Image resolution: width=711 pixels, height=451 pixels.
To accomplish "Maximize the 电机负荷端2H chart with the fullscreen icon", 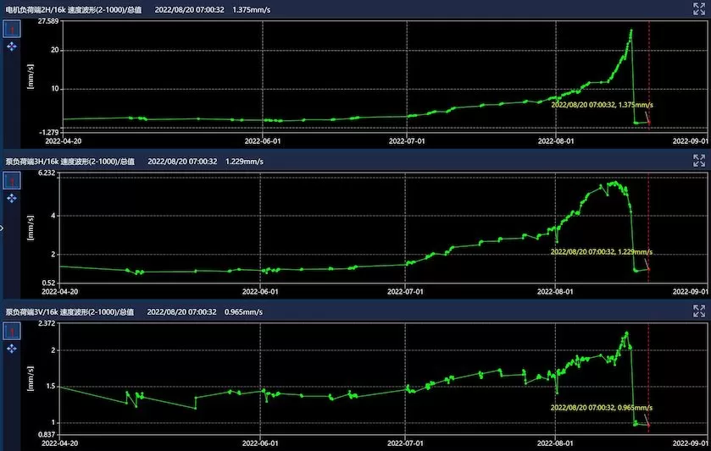I will (x=699, y=8).
